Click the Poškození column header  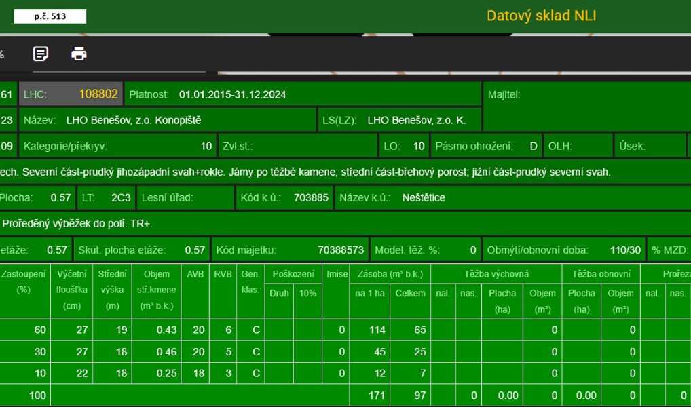pyautogui.click(x=293, y=274)
